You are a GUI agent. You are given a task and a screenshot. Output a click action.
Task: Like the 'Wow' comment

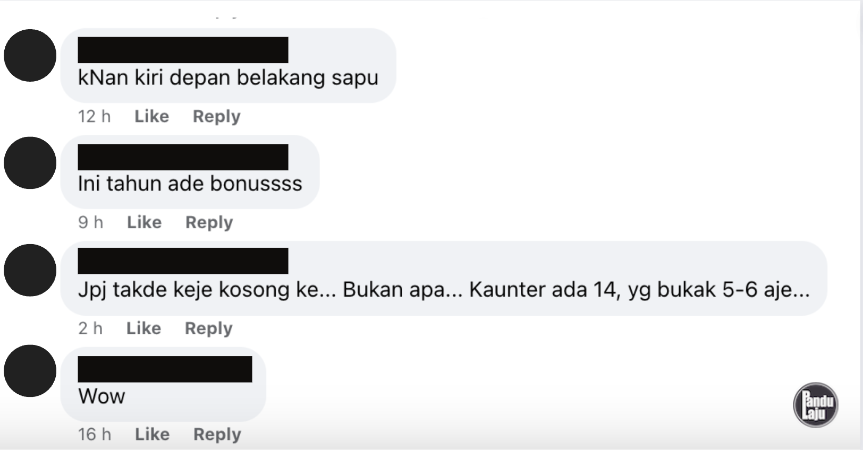pos(152,435)
